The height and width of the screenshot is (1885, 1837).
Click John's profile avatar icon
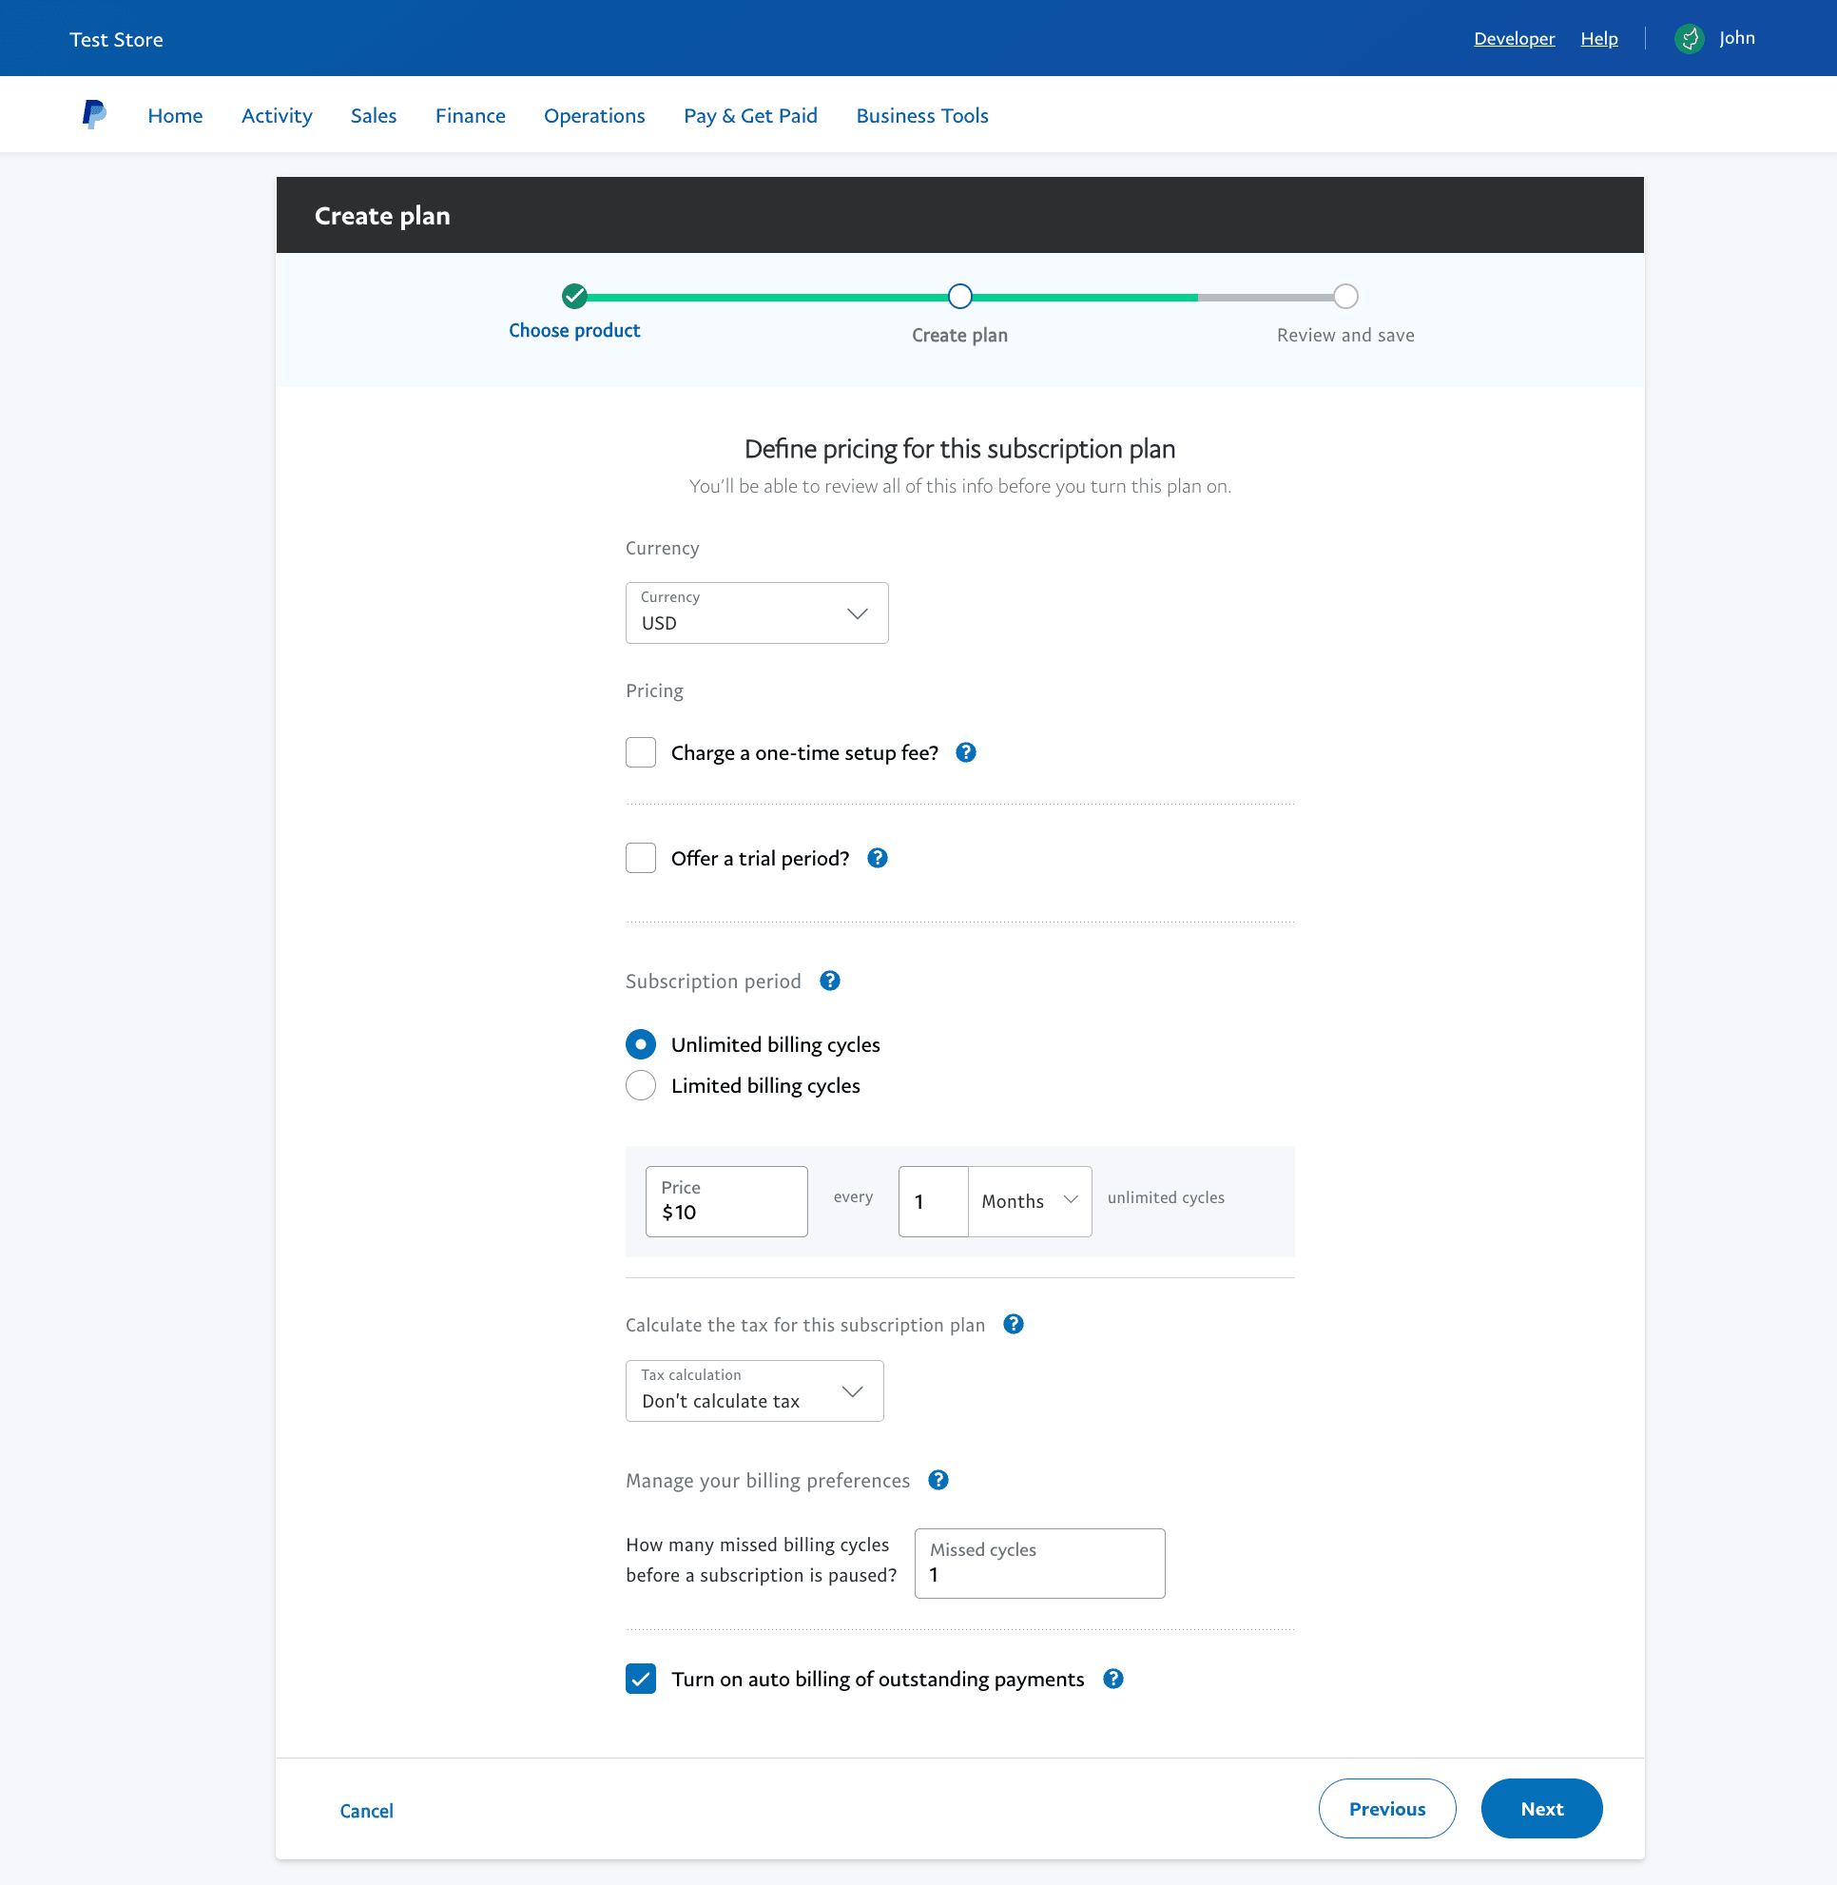tap(1689, 39)
